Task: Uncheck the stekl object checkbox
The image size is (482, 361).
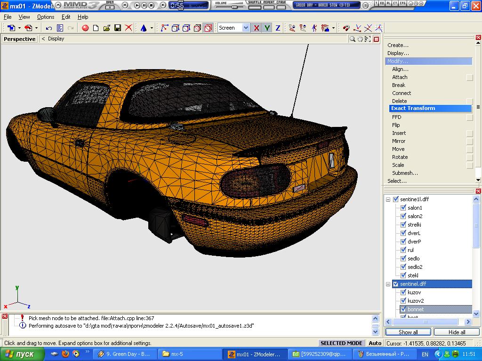Action: 403,275
